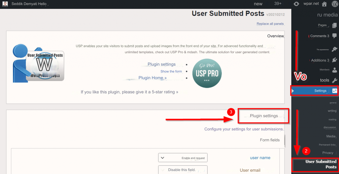
Task: Click ru media site title
Action: [x=327, y=15]
